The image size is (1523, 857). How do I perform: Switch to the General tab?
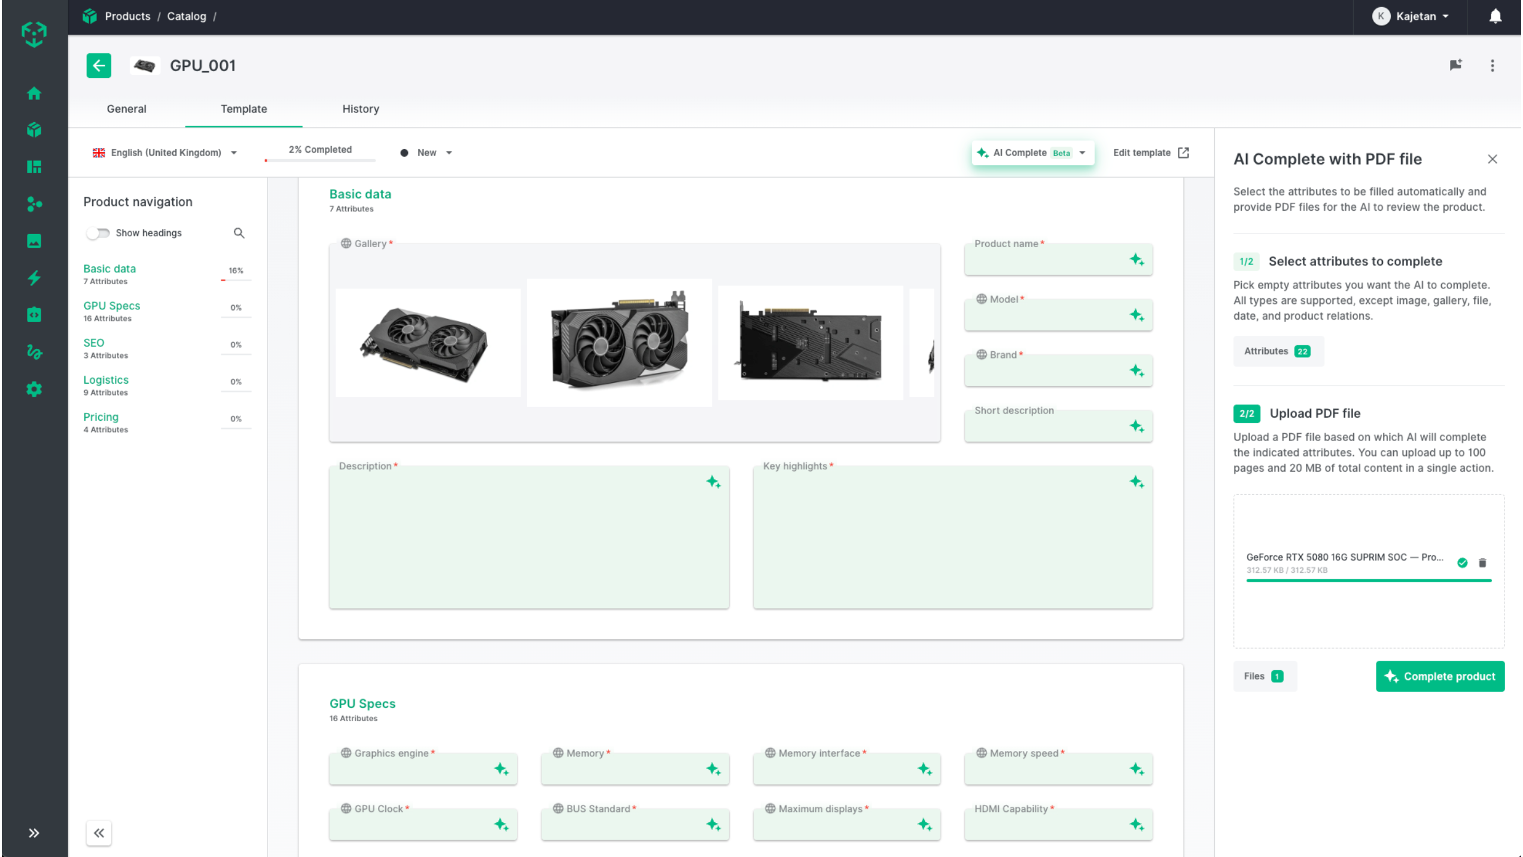126,109
